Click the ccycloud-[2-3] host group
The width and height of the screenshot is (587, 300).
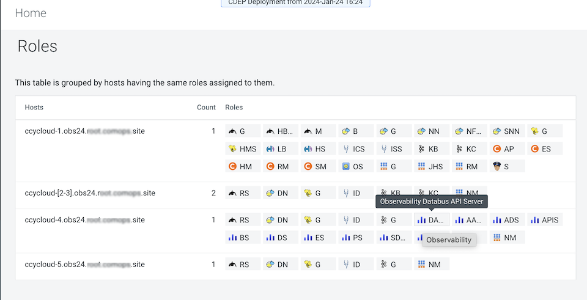tap(89, 193)
